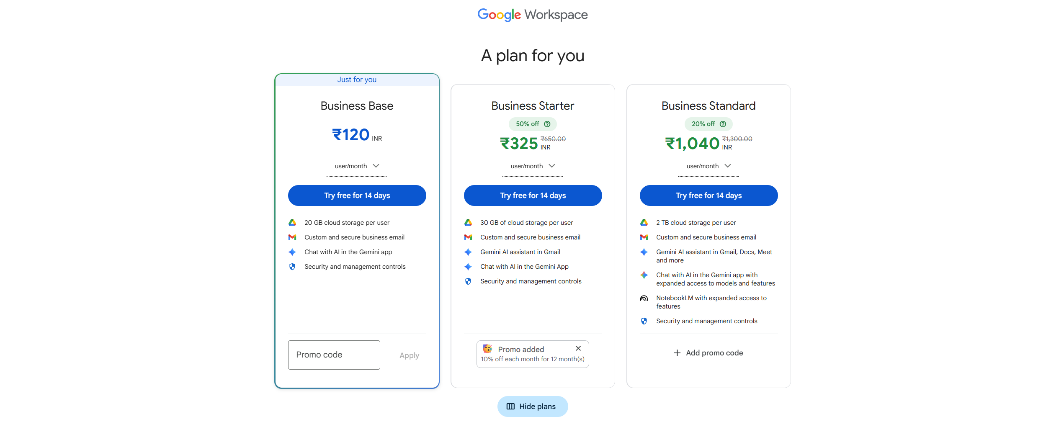Screen dimensions: 1064x445
Task: Click the 20% off help icon
Action: coord(723,124)
